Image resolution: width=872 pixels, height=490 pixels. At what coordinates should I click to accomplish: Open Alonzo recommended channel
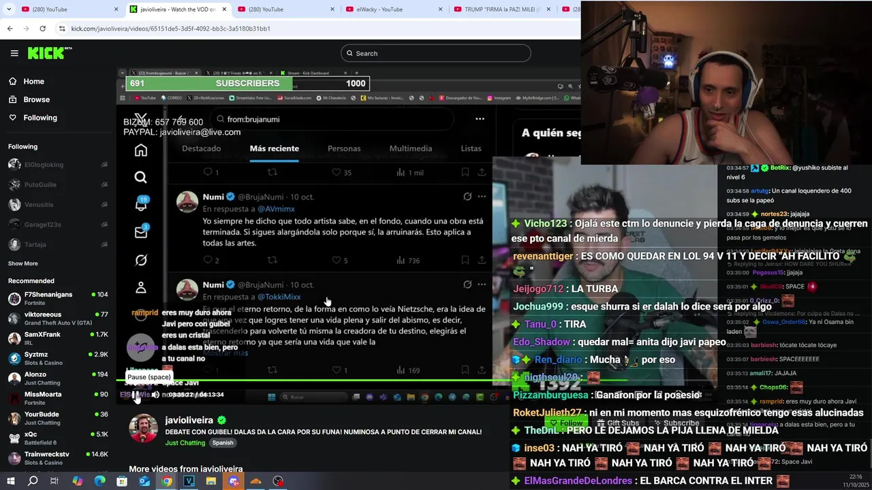click(x=58, y=378)
